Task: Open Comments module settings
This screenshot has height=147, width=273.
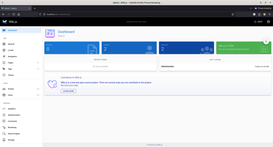Action: coord(13,121)
